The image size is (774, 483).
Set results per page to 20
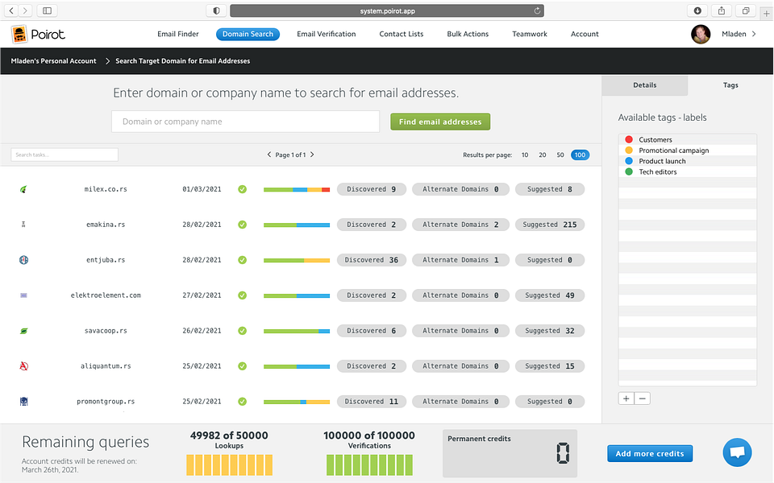click(543, 155)
